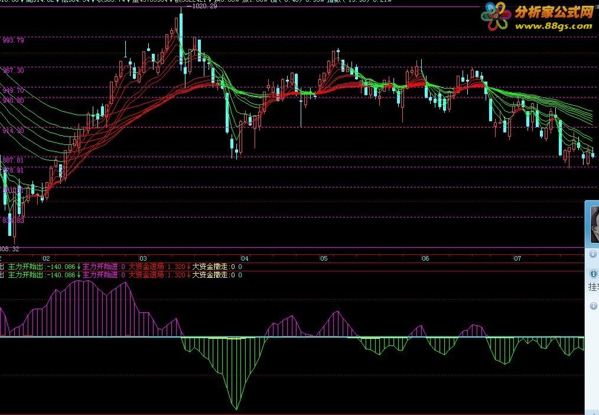Select 主力开始出 label in lower indicator row
Viewport: 599px width, 415px height.
point(25,275)
